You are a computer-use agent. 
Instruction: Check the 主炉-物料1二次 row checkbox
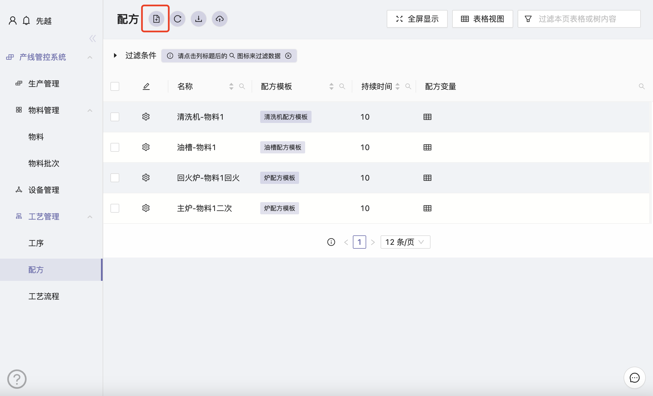tap(115, 208)
